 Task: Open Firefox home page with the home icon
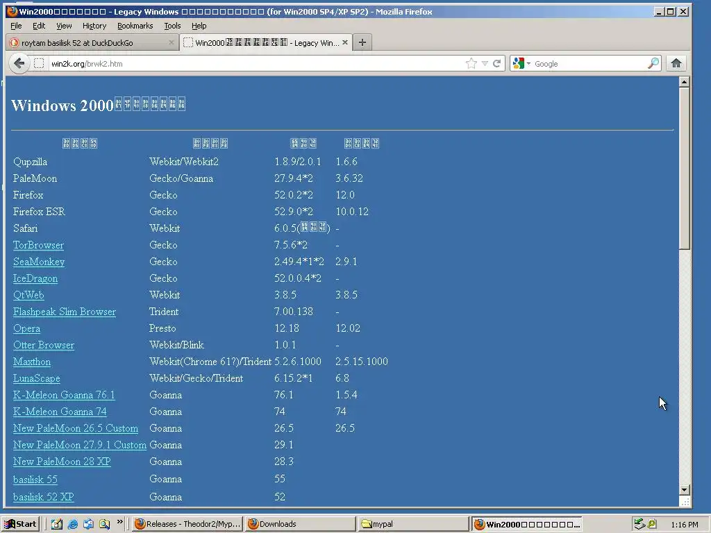tap(676, 63)
